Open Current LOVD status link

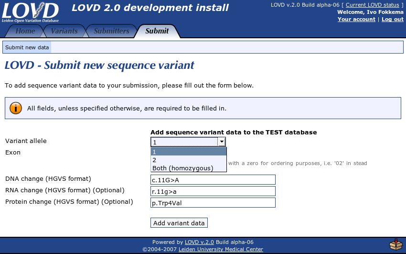click(373, 5)
